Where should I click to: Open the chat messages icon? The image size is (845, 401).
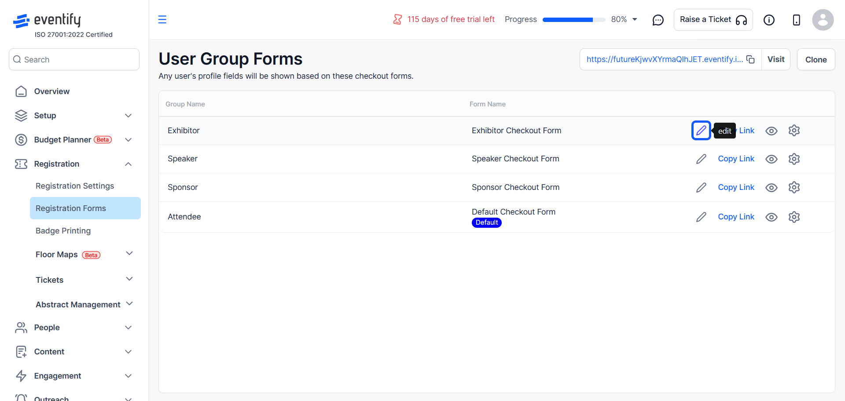click(x=658, y=20)
